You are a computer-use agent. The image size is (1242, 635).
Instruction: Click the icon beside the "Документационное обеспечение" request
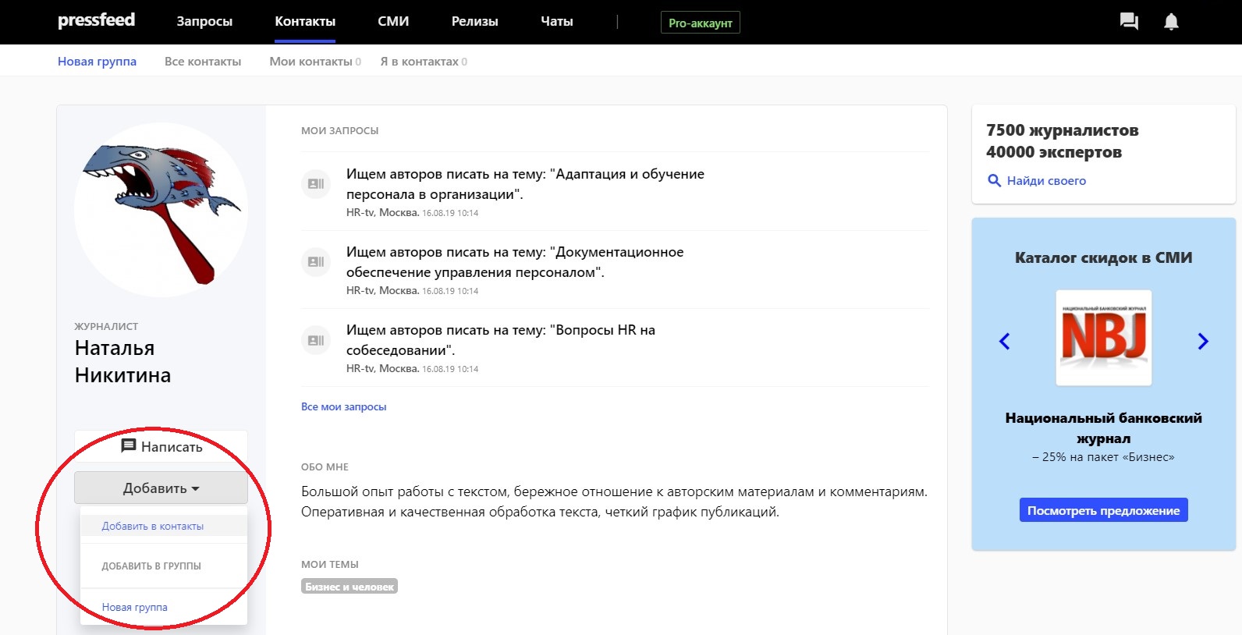click(x=316, y=262)
